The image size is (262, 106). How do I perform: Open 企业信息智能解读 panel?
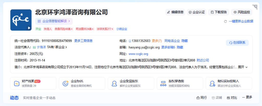coord(54,21)
